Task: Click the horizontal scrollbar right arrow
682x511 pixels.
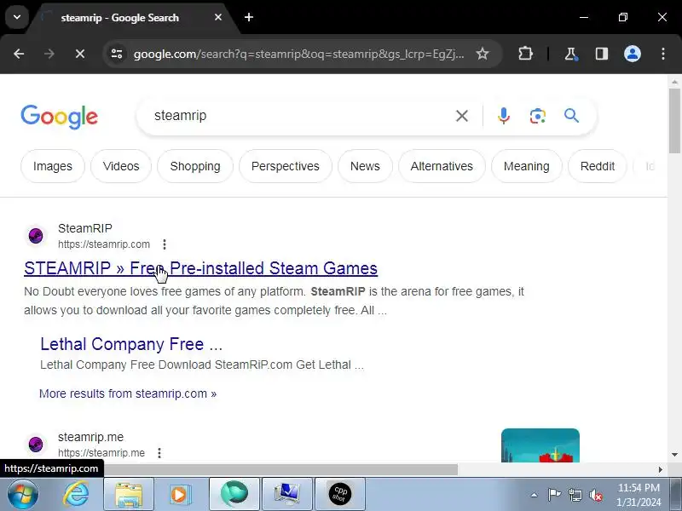Action: coord(660,470)
